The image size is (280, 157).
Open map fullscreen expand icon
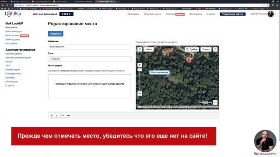(x=215, y=49)
